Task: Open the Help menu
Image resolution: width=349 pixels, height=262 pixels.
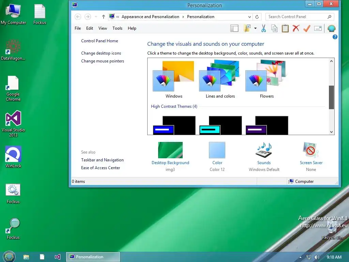Action: 132,28
